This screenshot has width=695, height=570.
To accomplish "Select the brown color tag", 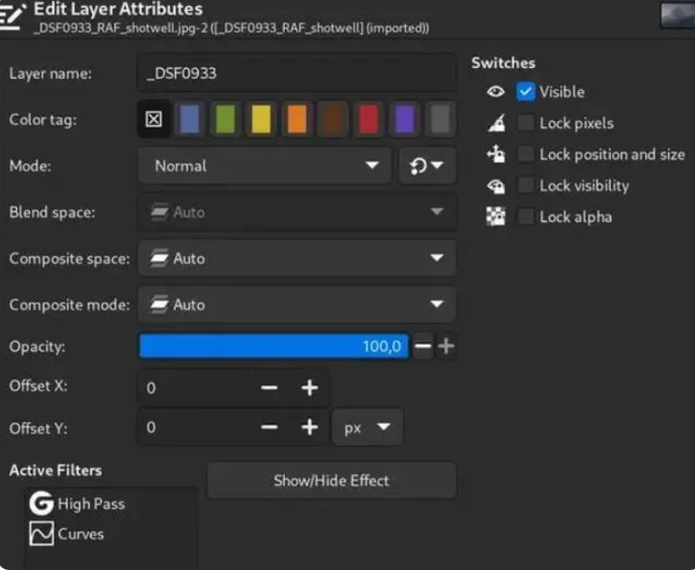I will tap(333, 119).
